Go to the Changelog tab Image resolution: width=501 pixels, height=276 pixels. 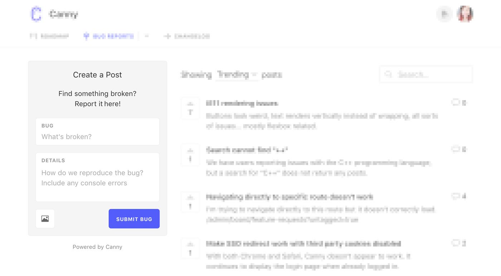[187, 36]
